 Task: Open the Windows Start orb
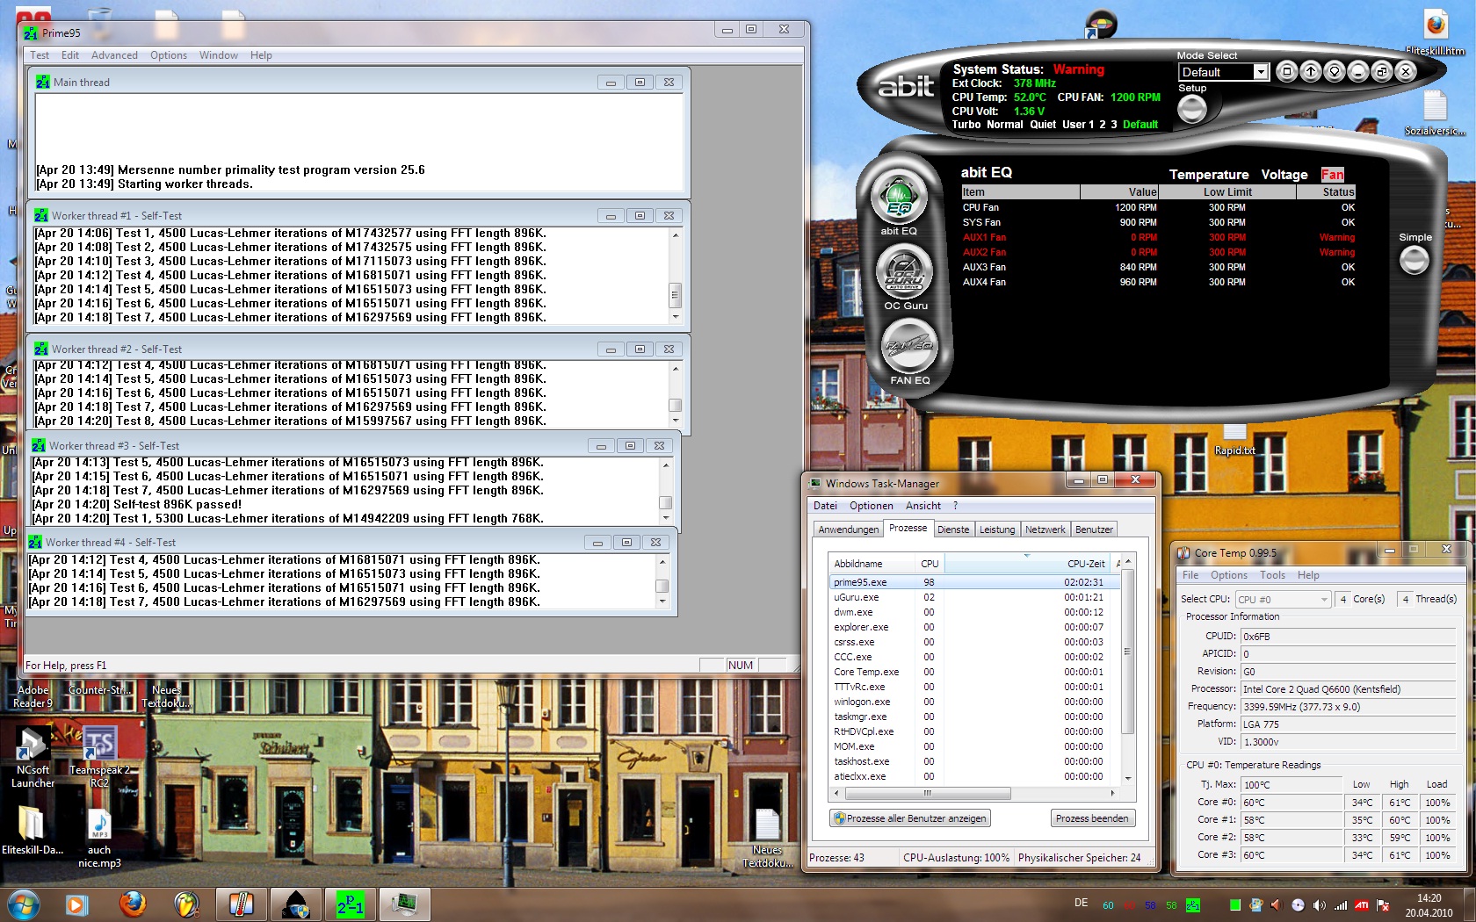23,904
